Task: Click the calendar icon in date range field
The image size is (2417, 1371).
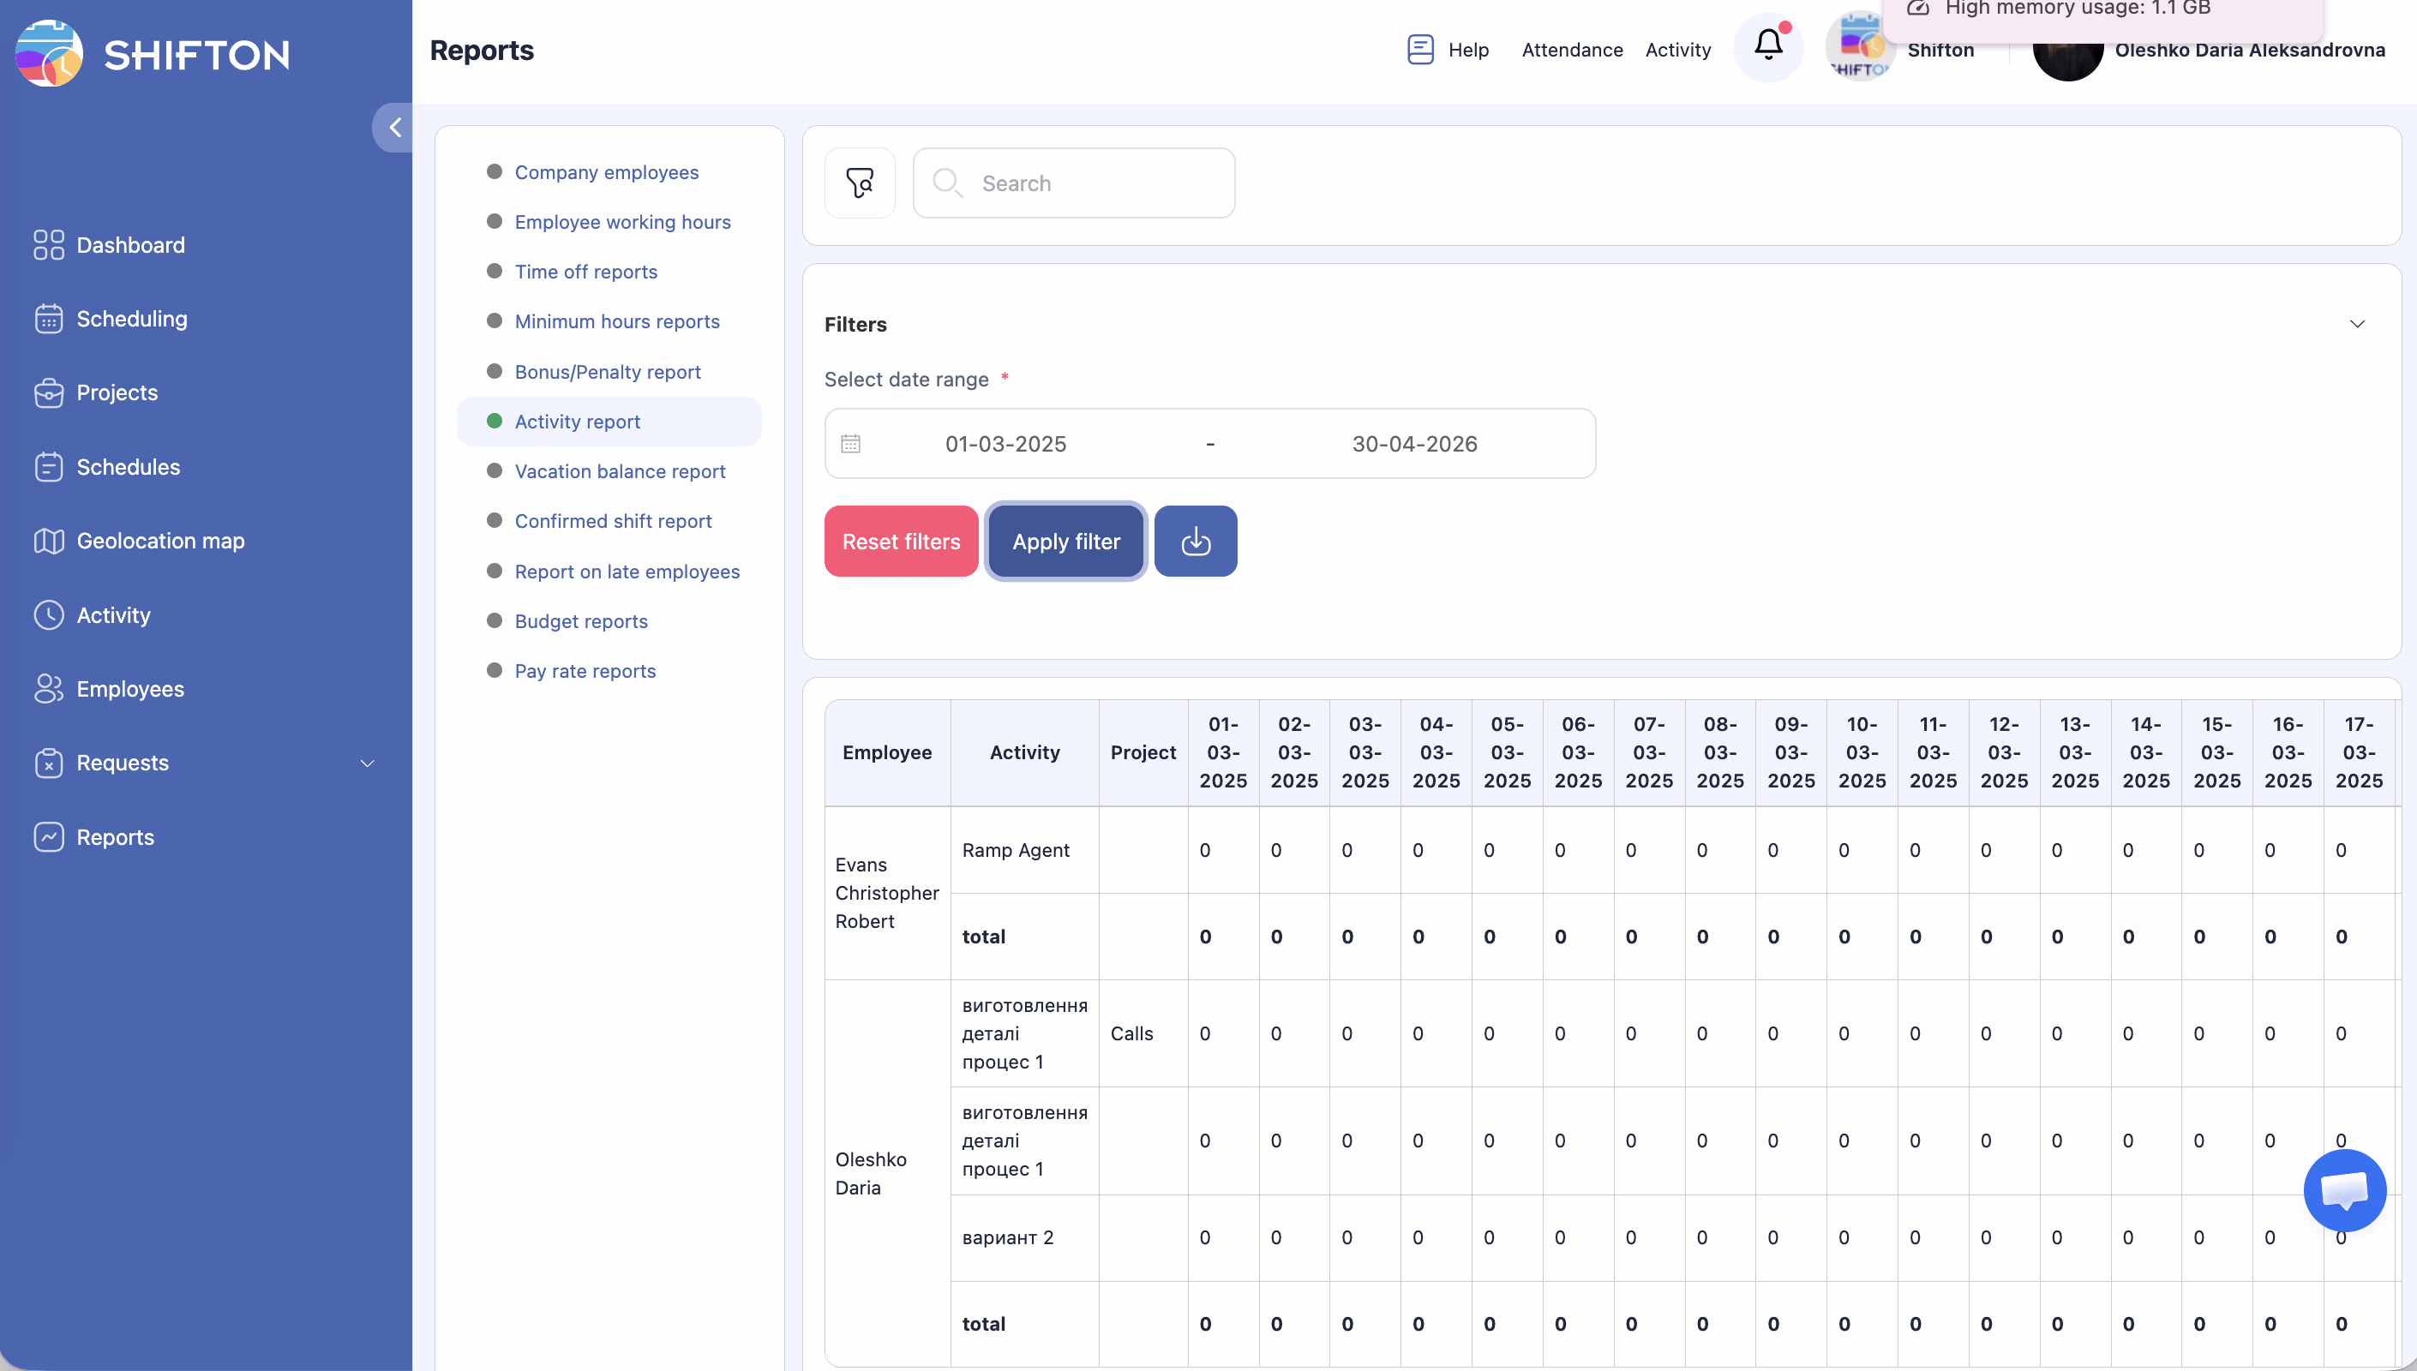Action: click(x=850, y=444)
